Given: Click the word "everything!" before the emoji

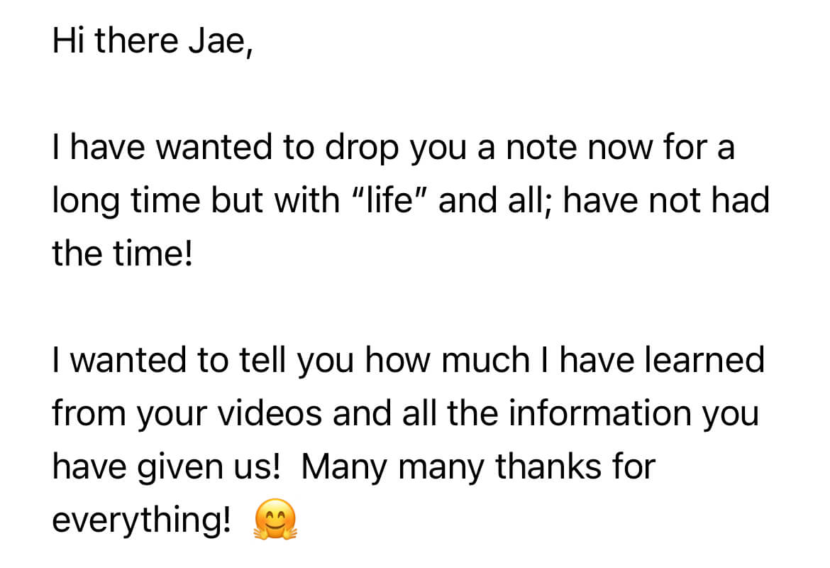Looking at the screenshot, I should click(142, 520).
